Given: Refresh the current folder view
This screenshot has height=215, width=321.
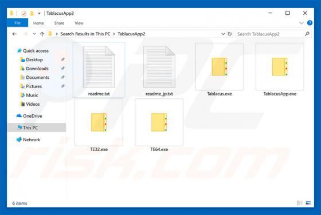Looking at the screenshot, I should click(230, 34).
